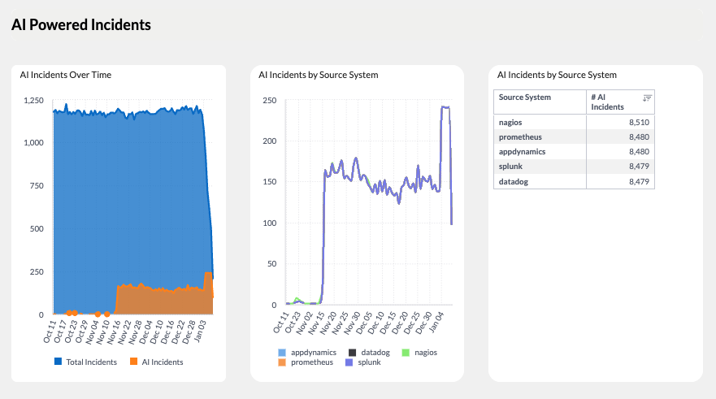Screen dimensions: 716x399
Task: Click the appdynamics legend label
Action: point(313,353)
